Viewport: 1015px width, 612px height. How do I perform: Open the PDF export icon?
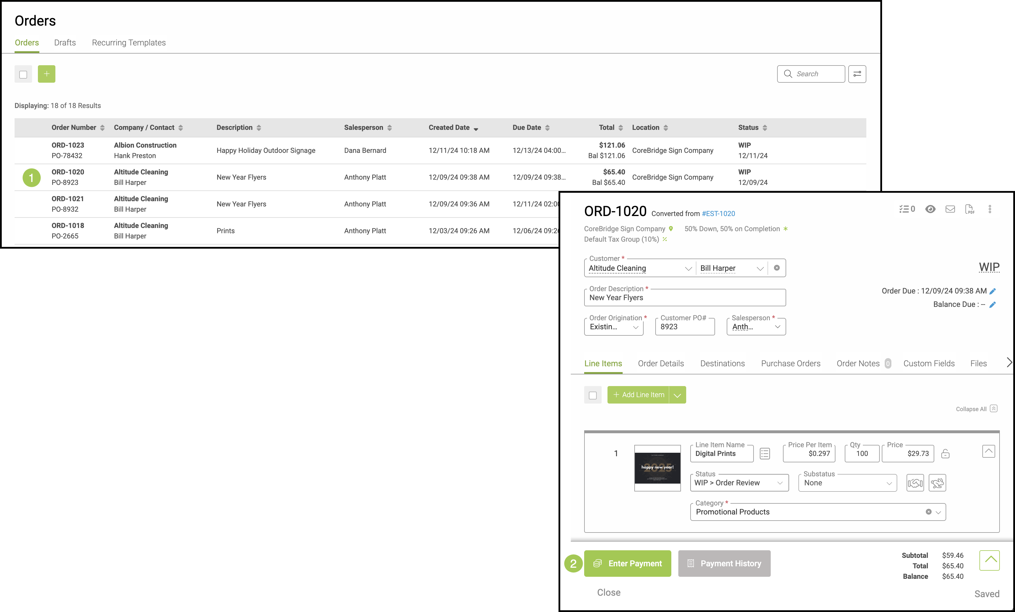pos(970,209)
